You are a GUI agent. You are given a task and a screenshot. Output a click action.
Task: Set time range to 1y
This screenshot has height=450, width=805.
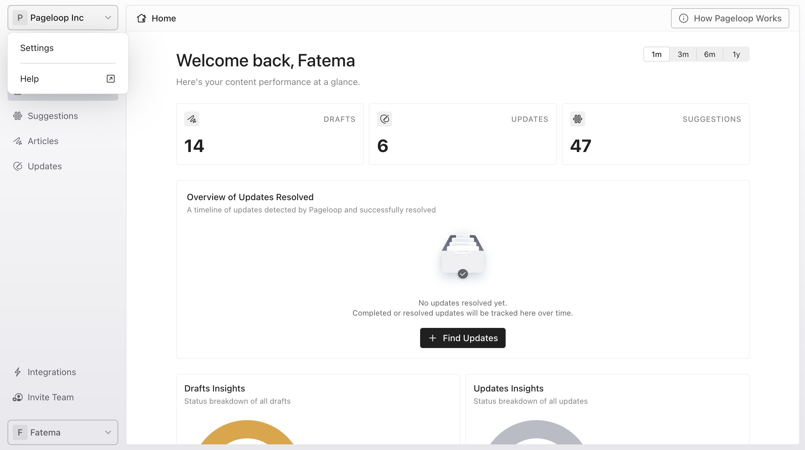tap(736, 54)
